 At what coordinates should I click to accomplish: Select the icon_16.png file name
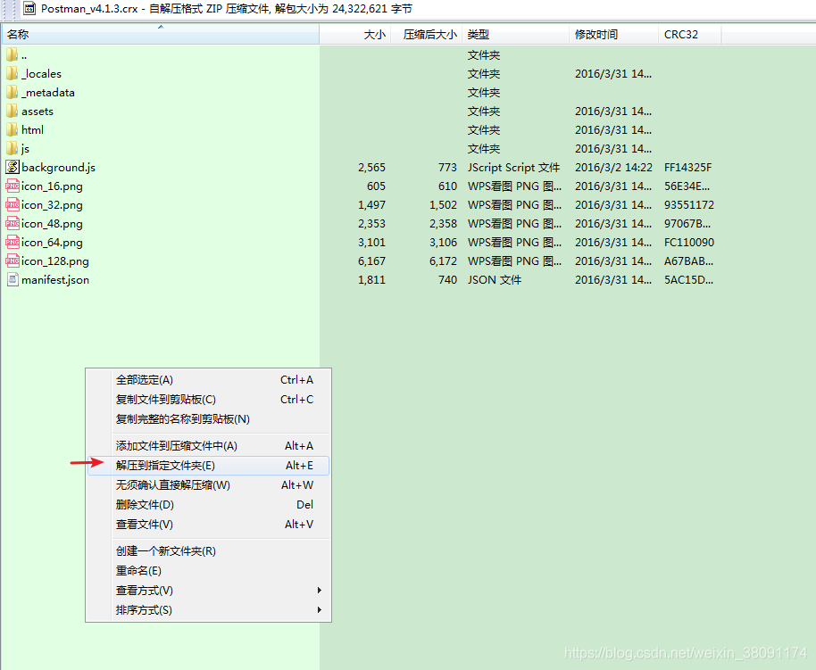point(52,186)
